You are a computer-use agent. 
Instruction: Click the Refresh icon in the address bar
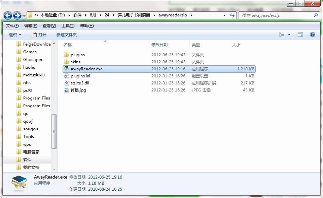click(232, 15)
